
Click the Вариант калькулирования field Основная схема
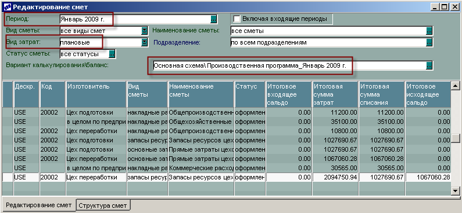click(x=289, y=65)
